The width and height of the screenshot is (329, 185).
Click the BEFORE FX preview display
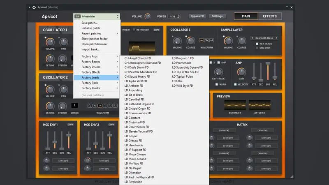(235, 105)
